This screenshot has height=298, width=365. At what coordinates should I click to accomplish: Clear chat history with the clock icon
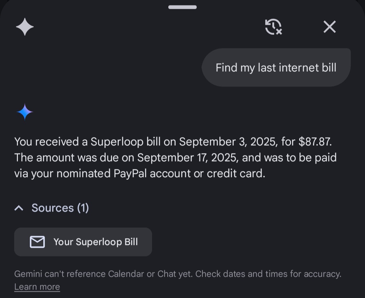273,27
